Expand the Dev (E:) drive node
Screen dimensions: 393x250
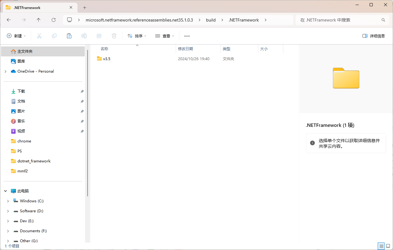coord(8,221)
